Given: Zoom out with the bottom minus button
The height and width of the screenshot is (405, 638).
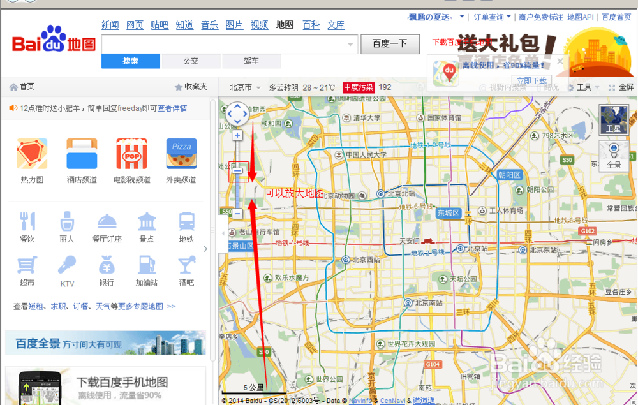Looking at the screenshot, I should pos(237,214).
